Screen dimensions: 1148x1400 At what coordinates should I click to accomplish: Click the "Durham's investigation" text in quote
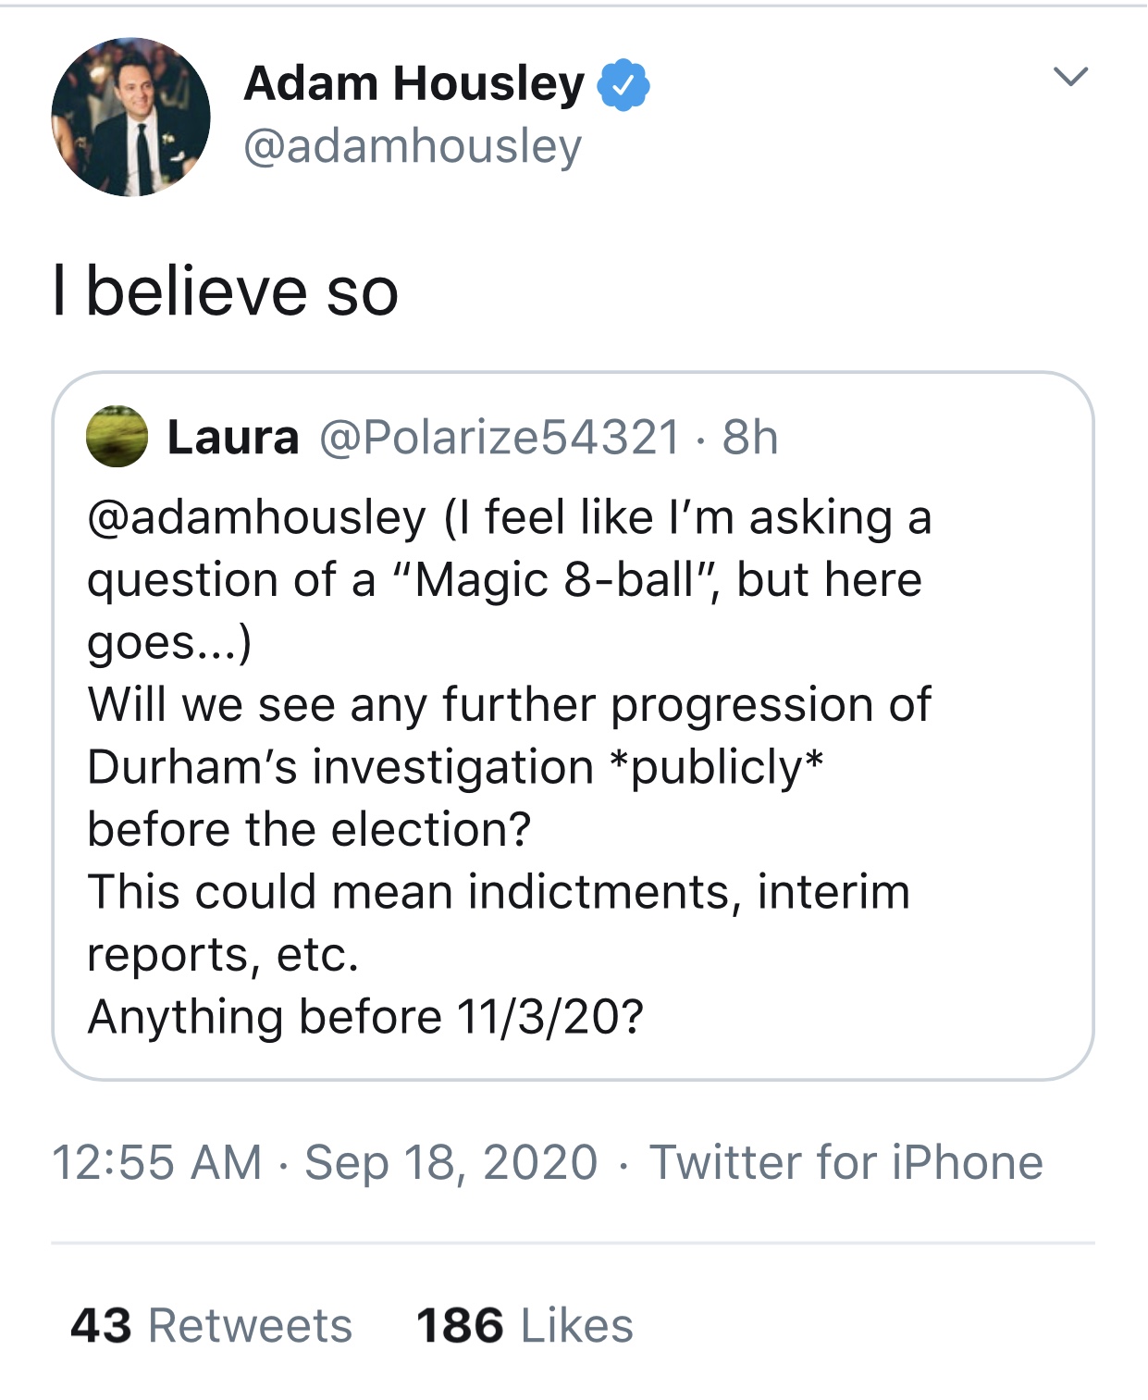click(340, 767)
